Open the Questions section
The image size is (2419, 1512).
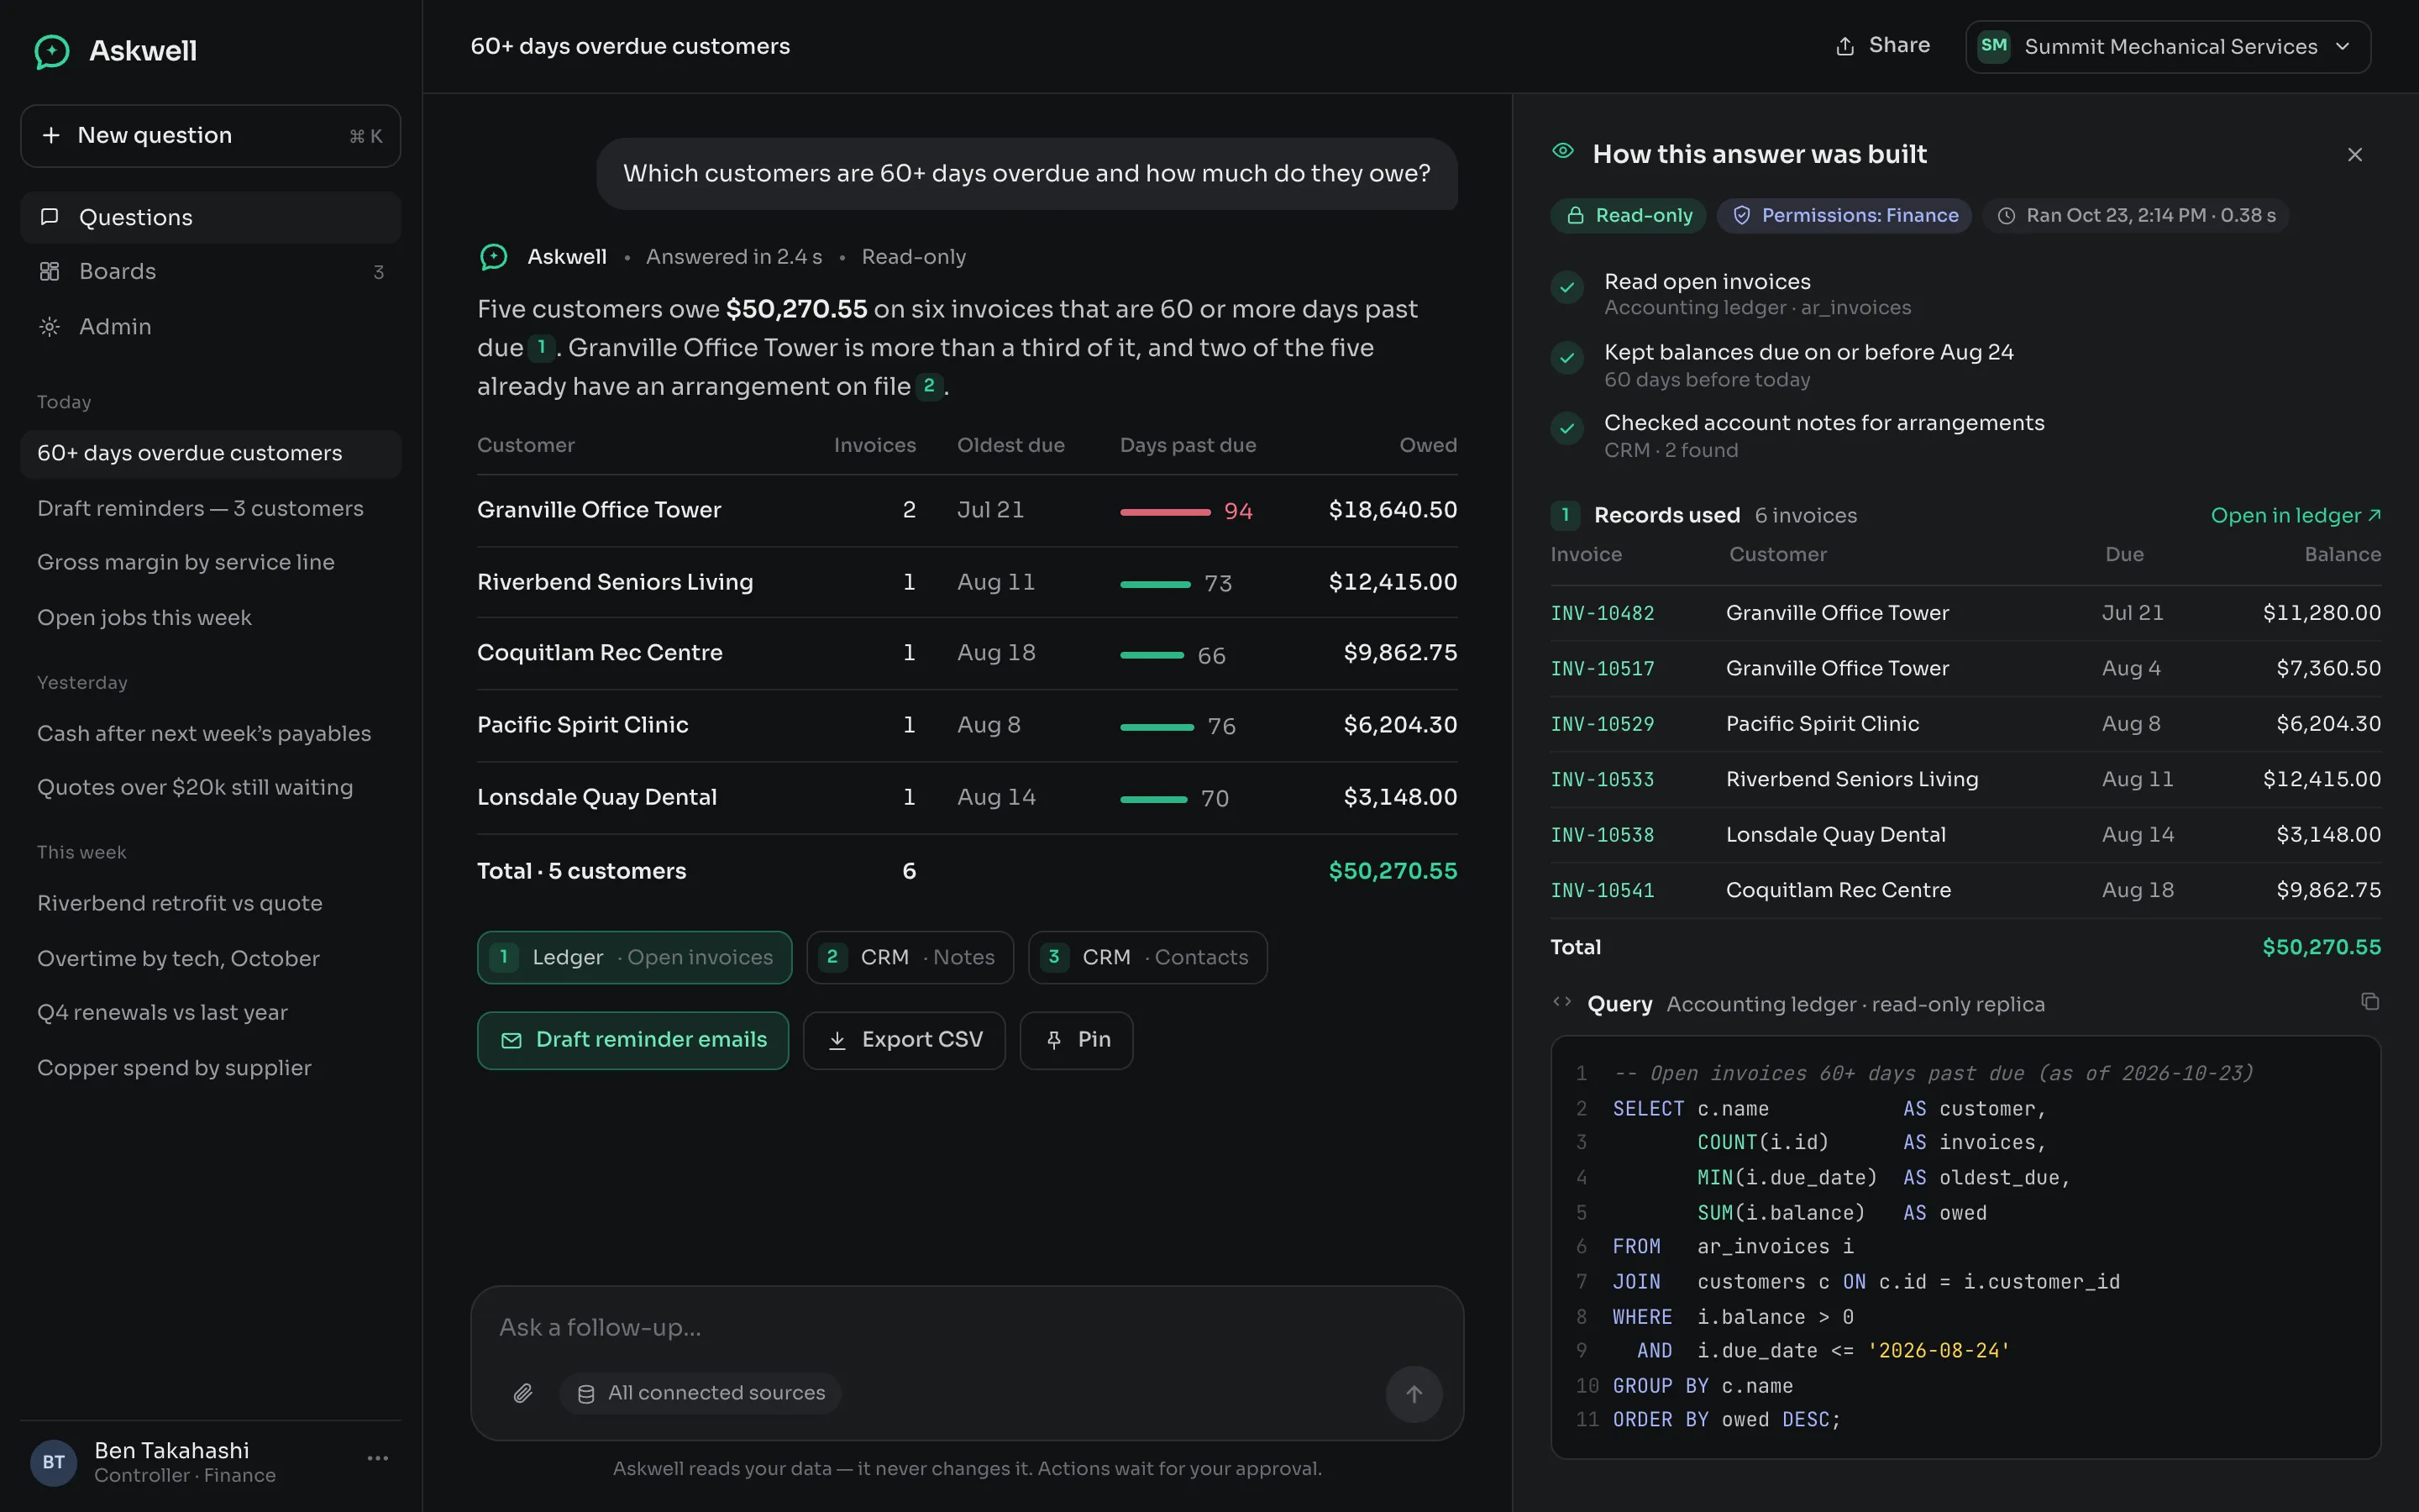coord(210,217)
